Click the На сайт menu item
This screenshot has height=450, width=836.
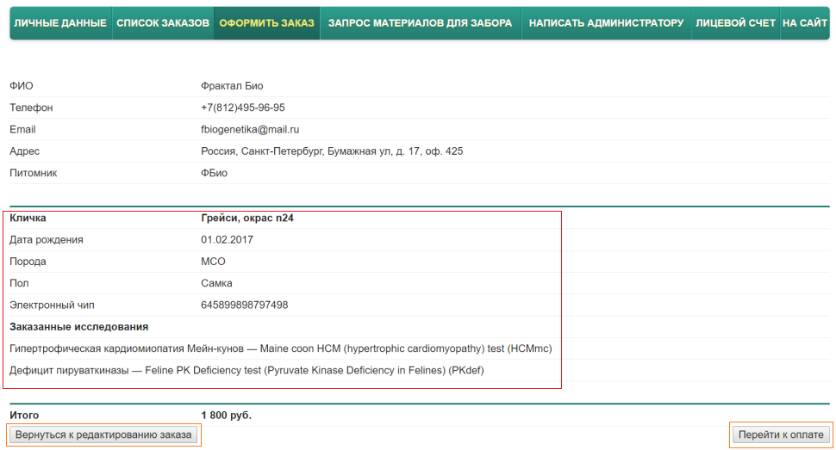pyautogui.click(x=805, y=23)
